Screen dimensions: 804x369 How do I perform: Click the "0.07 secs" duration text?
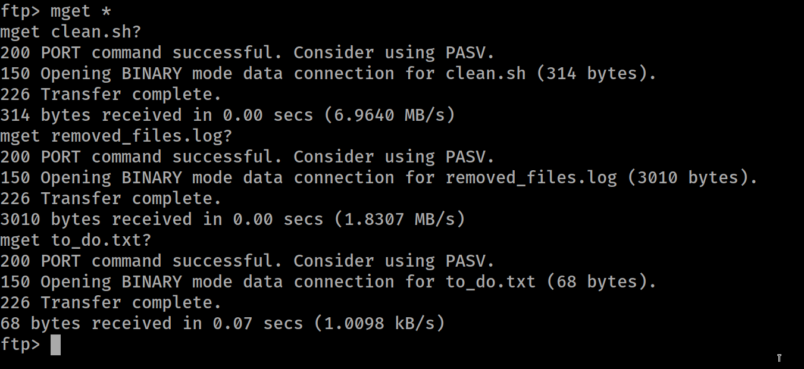point(258,323)
